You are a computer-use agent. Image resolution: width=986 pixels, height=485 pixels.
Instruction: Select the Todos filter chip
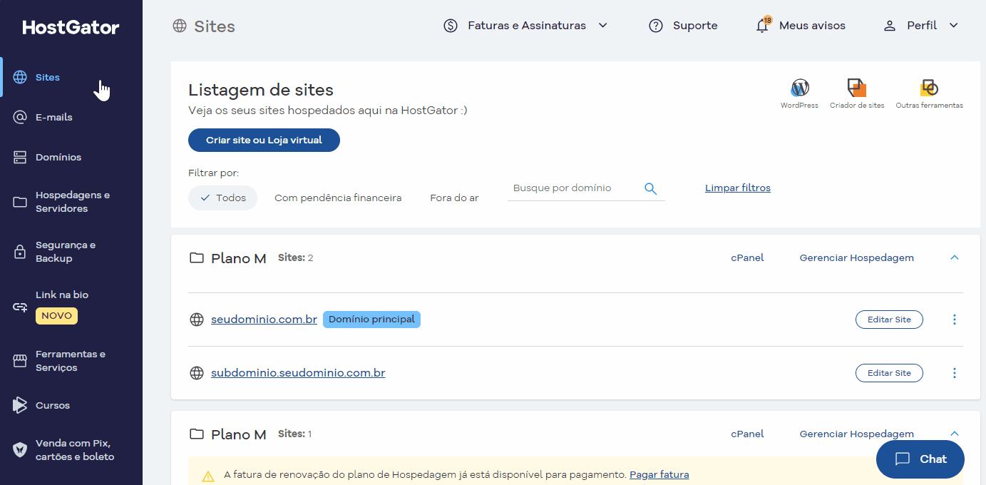[x=222, y=198]
